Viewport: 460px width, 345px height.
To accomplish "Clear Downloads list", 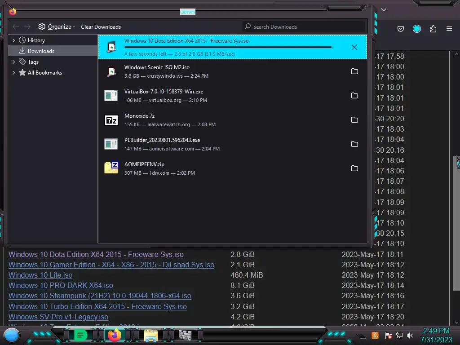I will [x=101, y=27].
